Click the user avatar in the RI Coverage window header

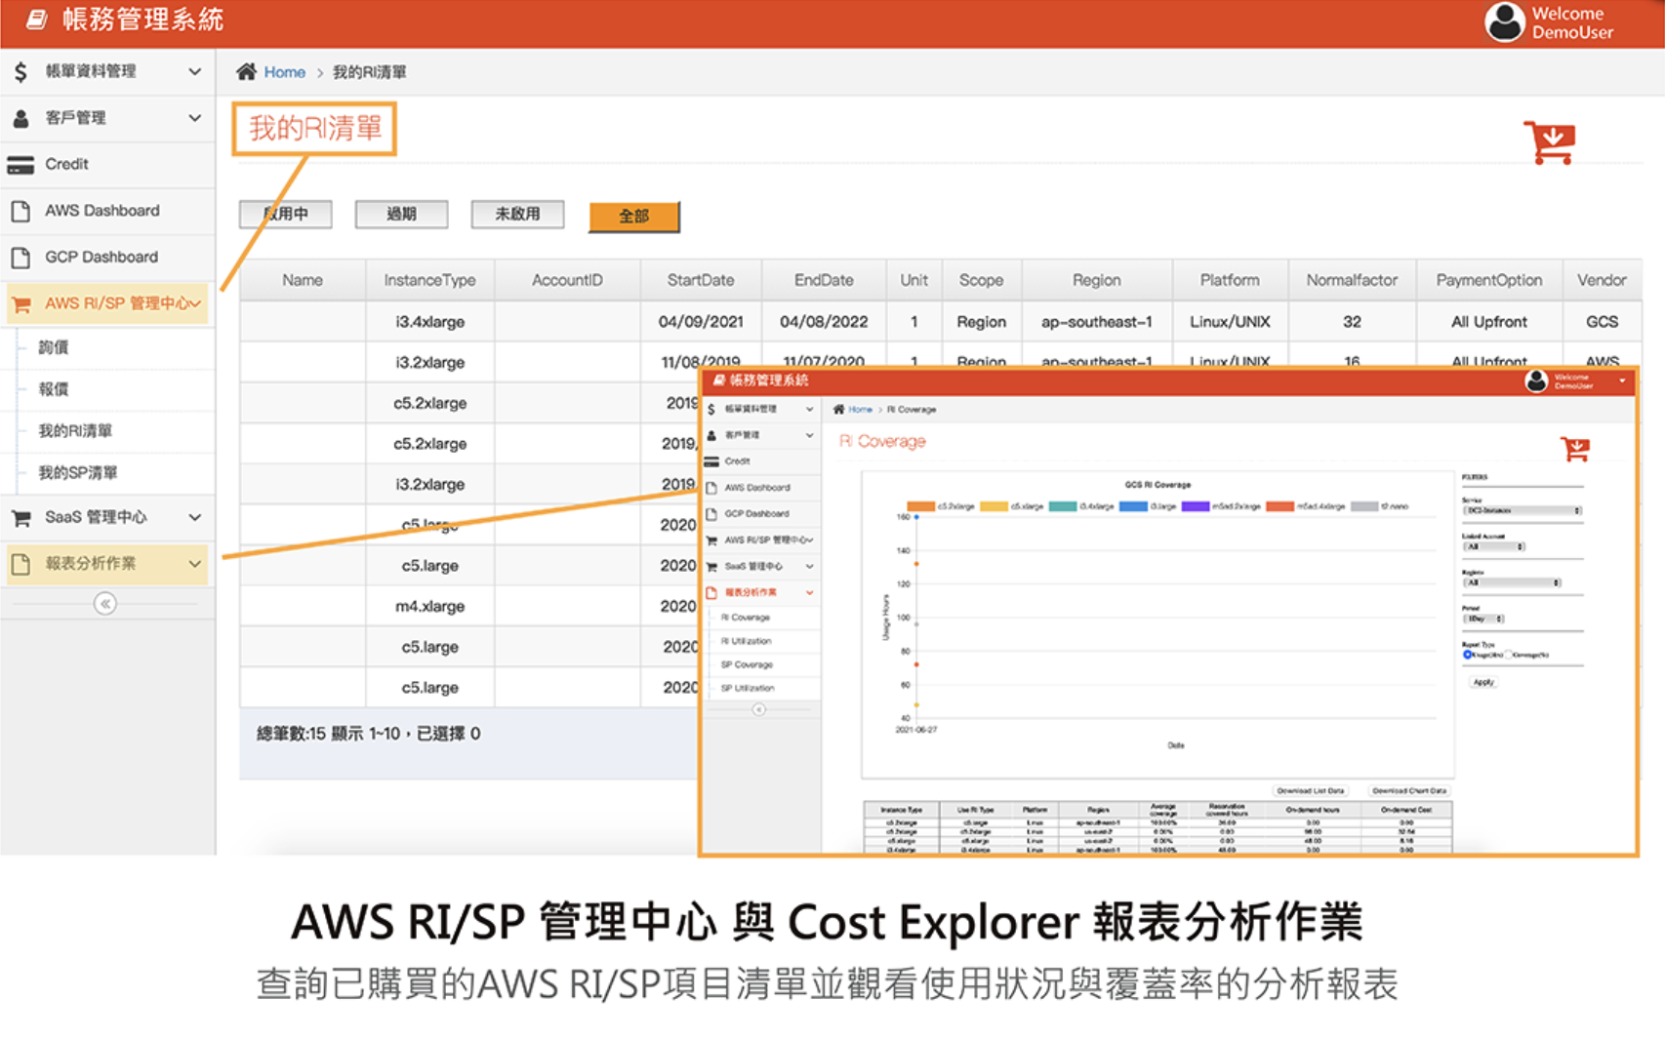[x=1536, y=381]
